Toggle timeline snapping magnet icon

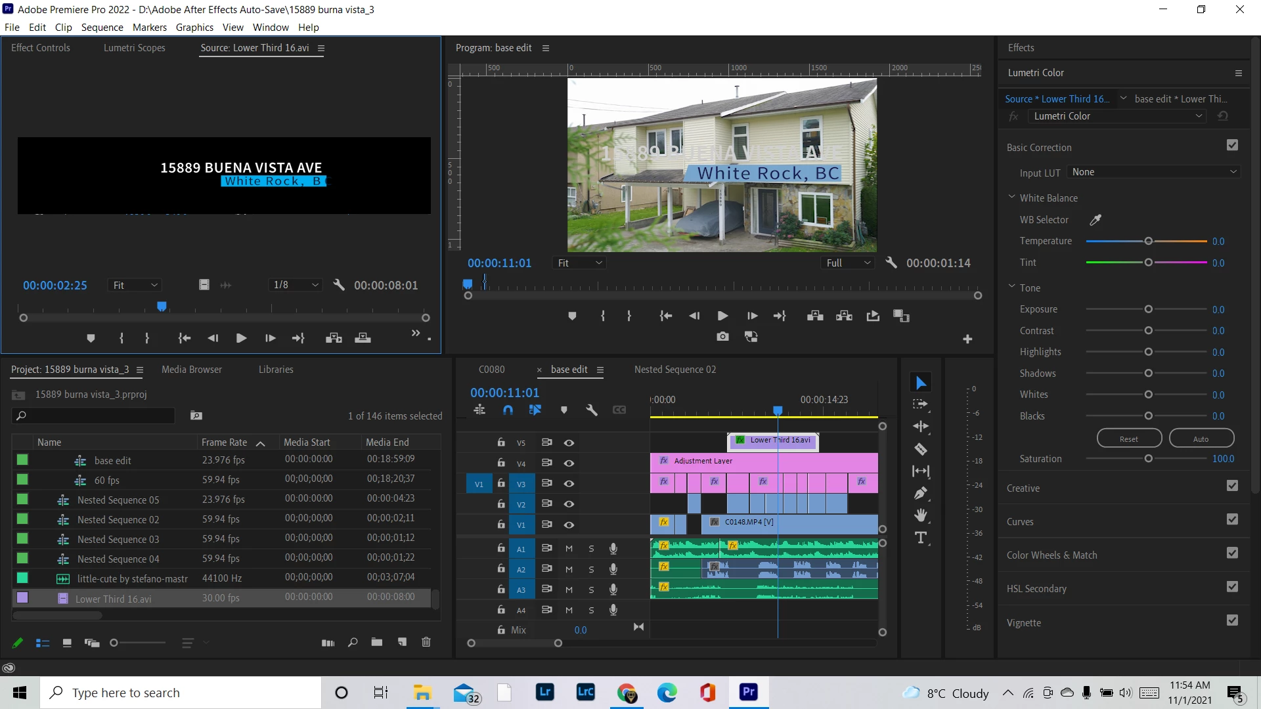coord(508,410)
